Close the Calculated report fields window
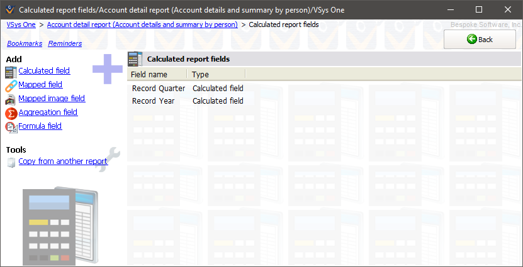The height and width of the screenshot is (267, 523). 508,9
